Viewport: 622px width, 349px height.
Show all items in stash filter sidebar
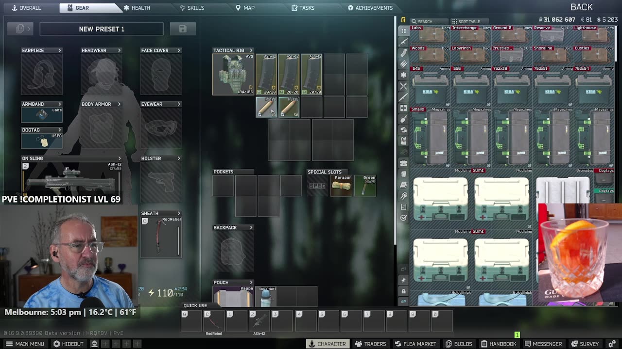tap(403, 31)
